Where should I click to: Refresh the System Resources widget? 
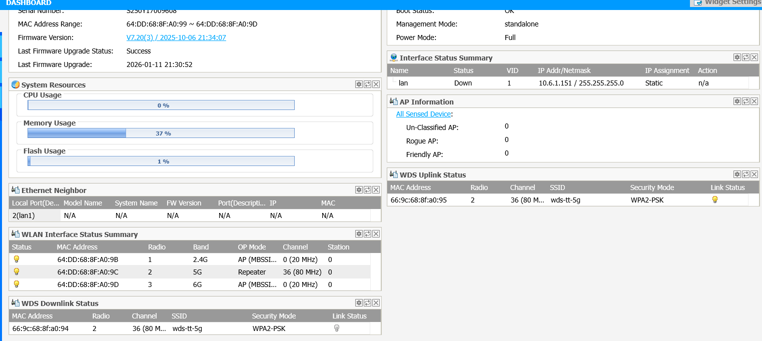[367, 84]
